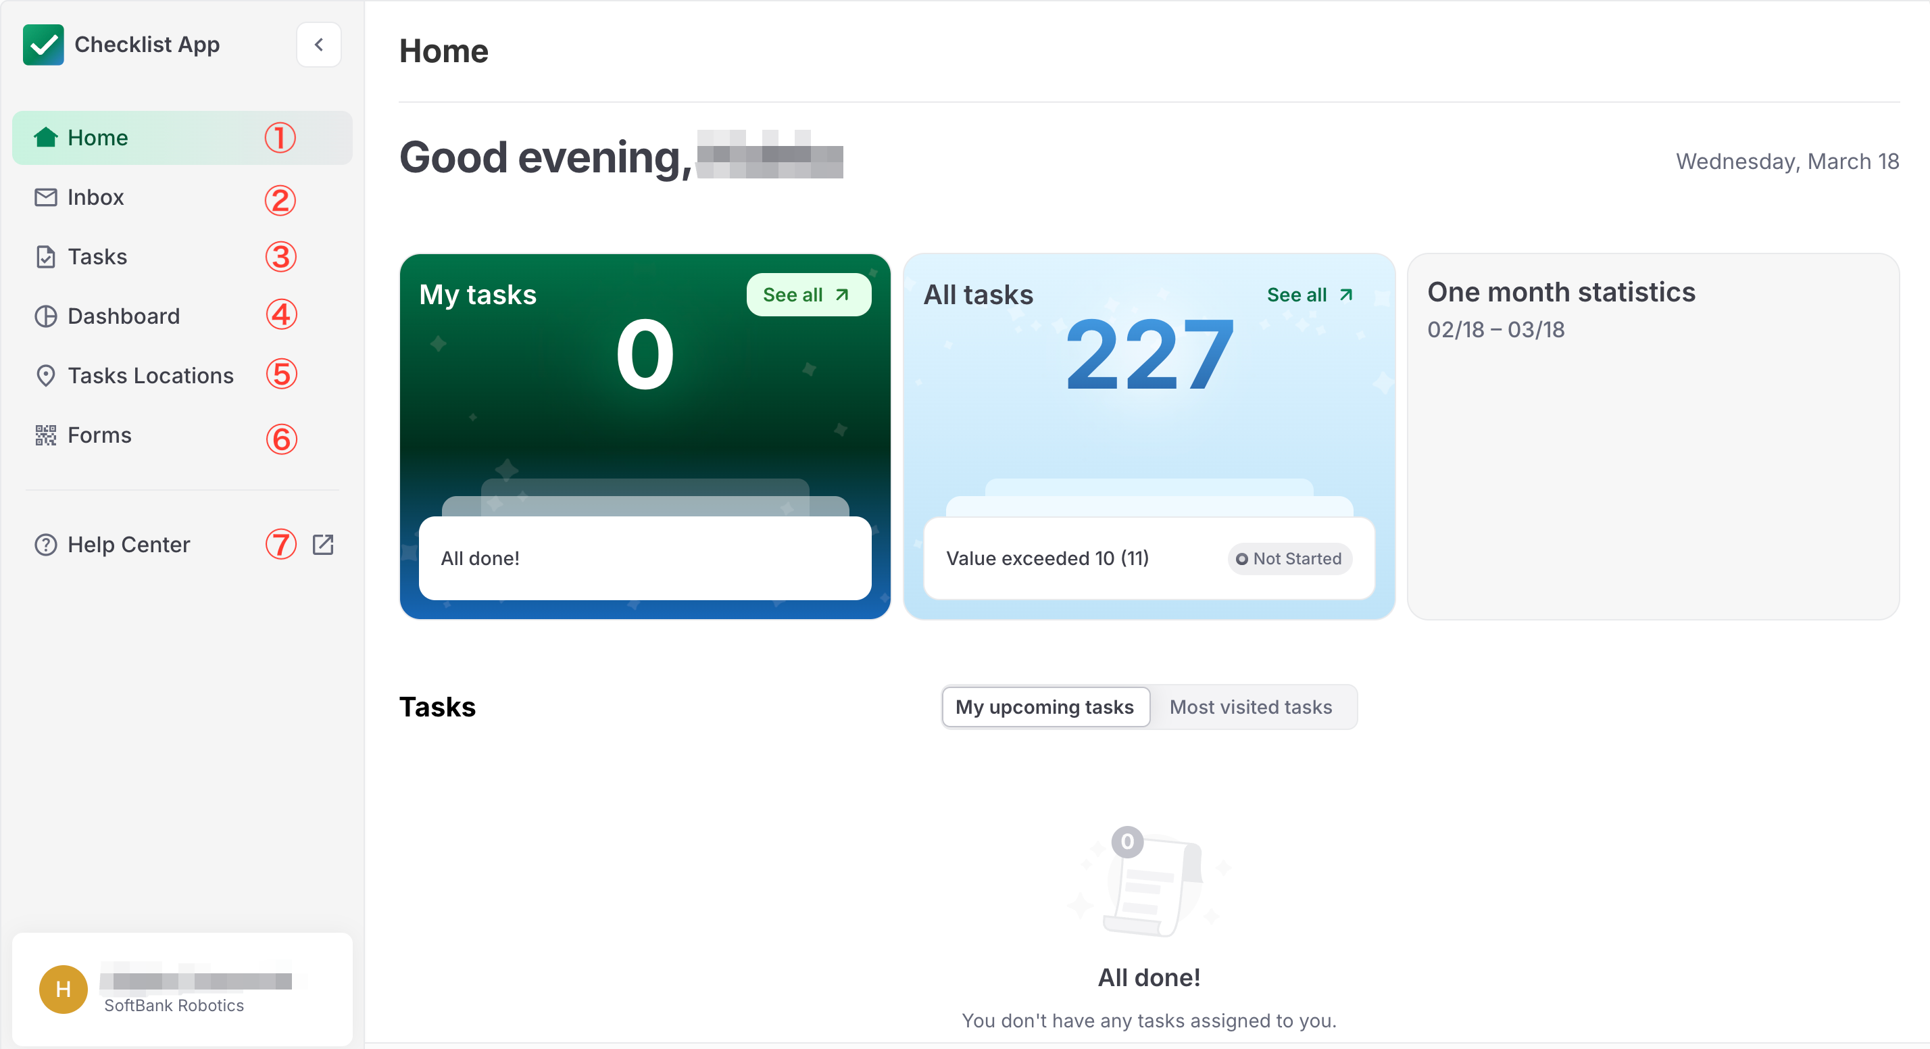Click the Help Center question mark icon

pyautogui.click(x=46, y=545)
